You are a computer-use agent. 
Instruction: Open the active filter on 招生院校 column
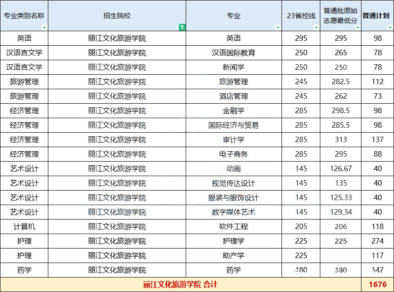[x=182, y=27]
